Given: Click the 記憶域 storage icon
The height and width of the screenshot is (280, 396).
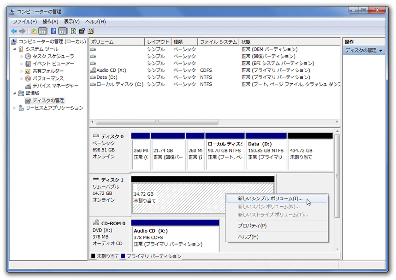Looking at the screenshot, I should pos(21,93).
